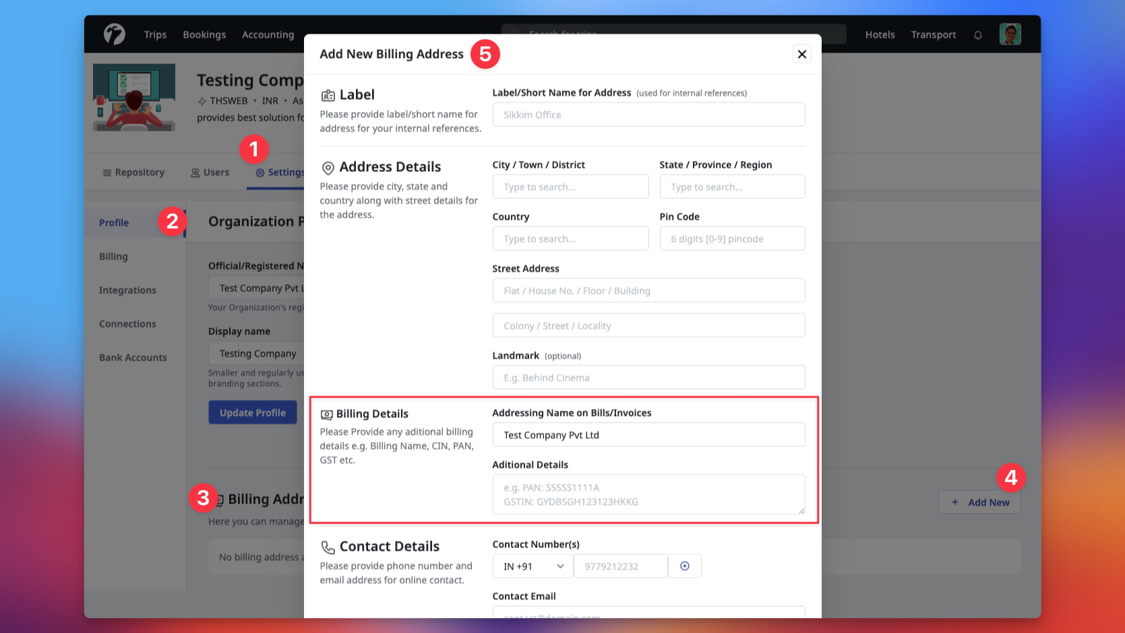Click the user profile avatar
Screen dimensions: 1125x633
(1010, 34)
